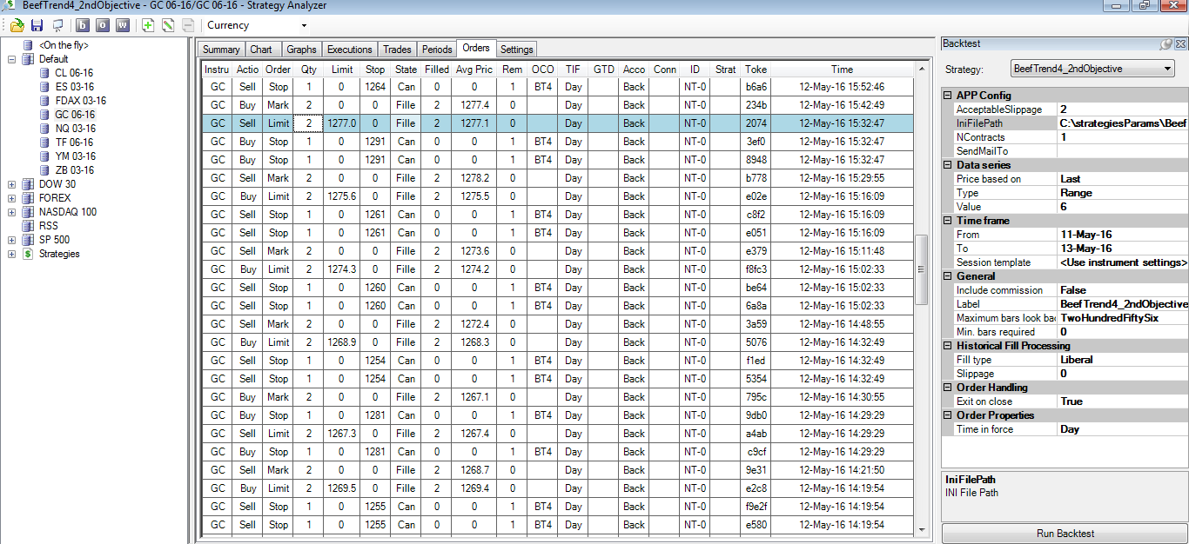The height and width of the screenshot is (544, 1189).
Task: Click the NContracts value field
Action: point(1122,137)
